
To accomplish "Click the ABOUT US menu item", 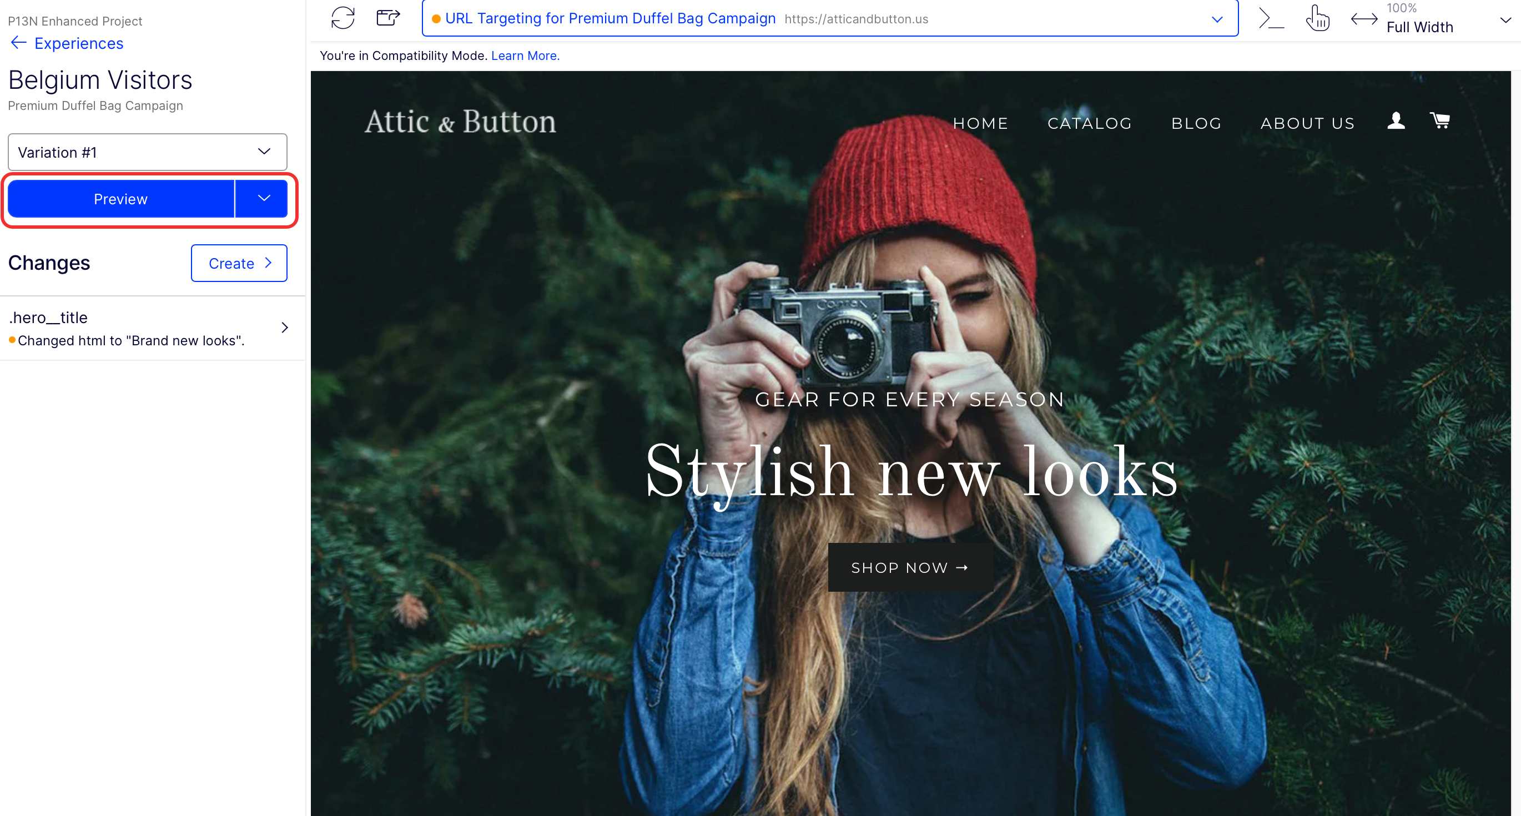I will point(1307,123).
